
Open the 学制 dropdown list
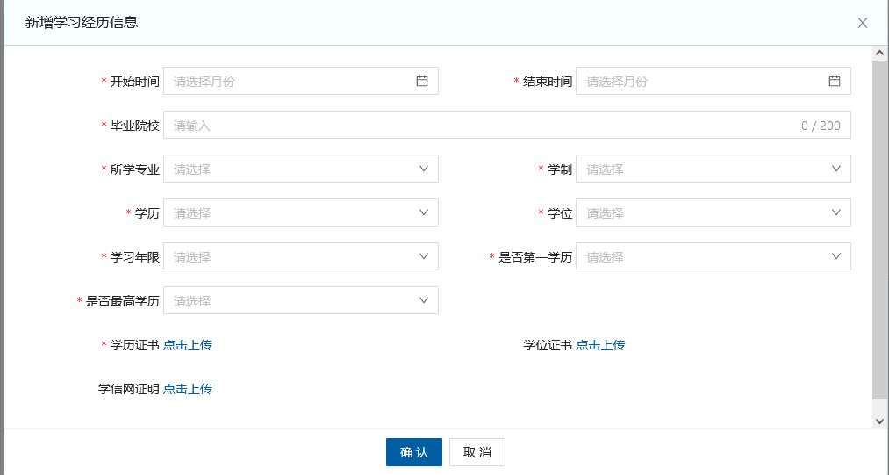point(713,169)
